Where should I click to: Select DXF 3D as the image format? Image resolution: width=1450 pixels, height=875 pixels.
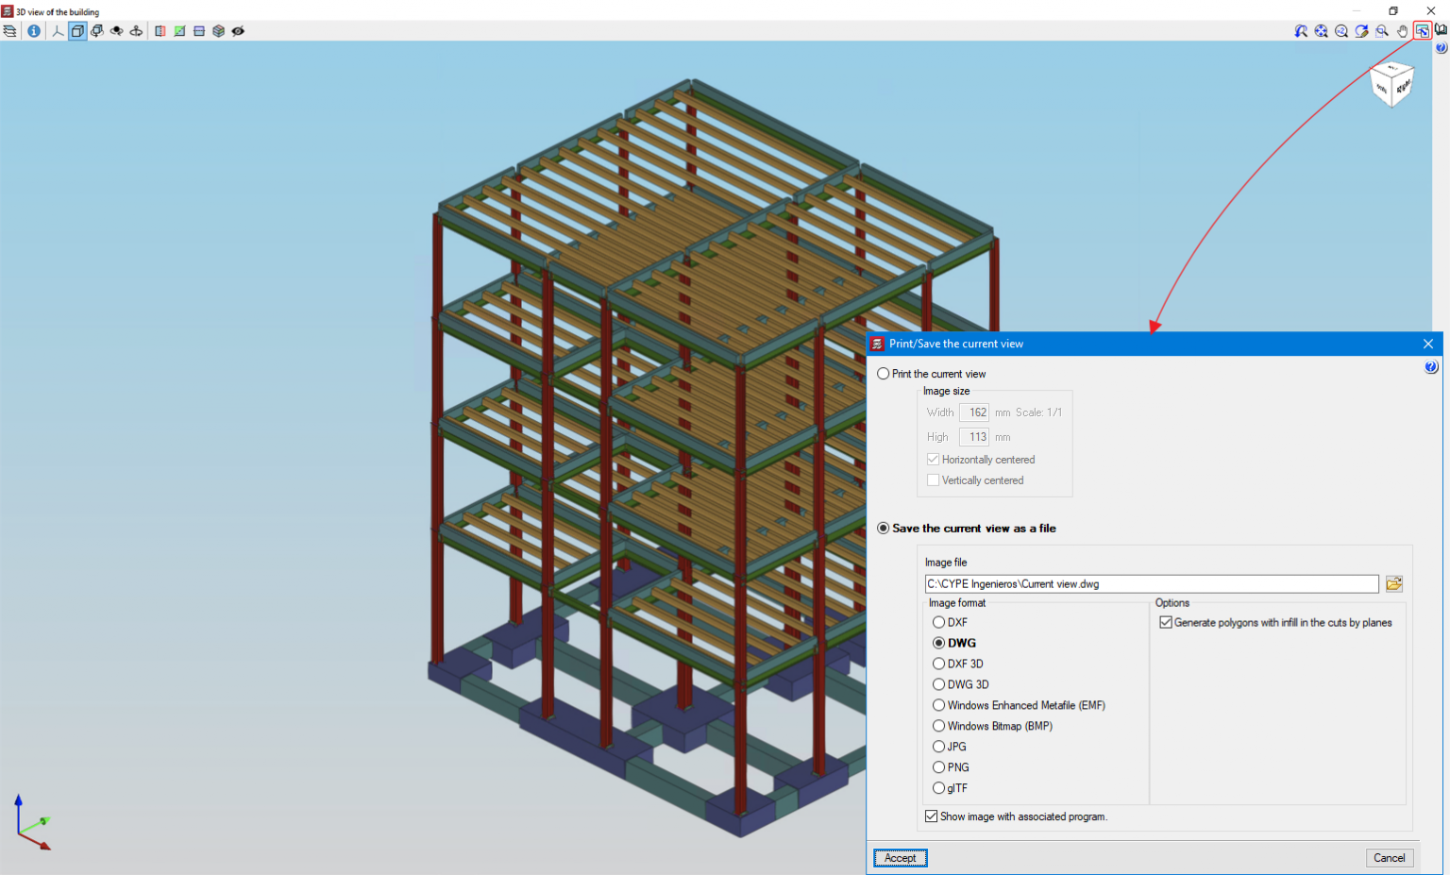938,664
